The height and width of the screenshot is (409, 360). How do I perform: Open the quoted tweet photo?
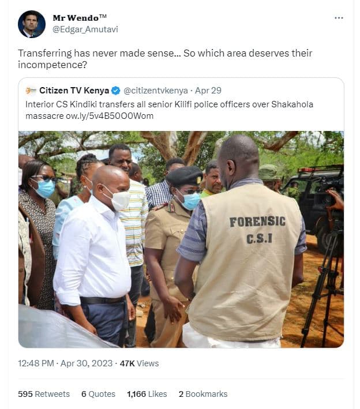coord(181,239)
